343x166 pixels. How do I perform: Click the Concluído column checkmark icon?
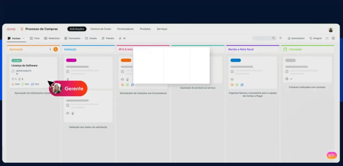[285, 50]
